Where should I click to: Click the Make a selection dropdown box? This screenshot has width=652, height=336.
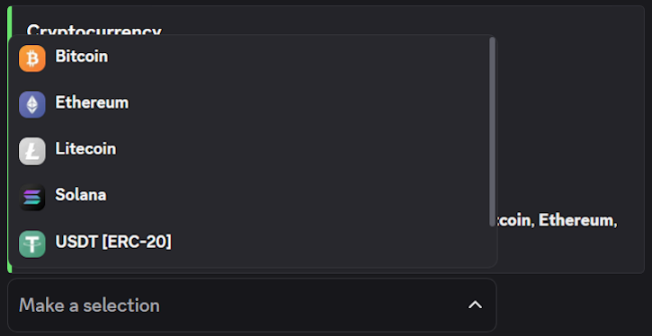[x=252, y=305]
